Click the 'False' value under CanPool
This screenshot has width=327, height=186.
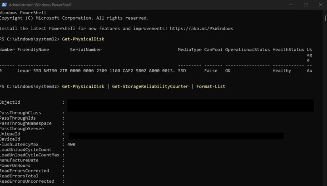[210, 71]
